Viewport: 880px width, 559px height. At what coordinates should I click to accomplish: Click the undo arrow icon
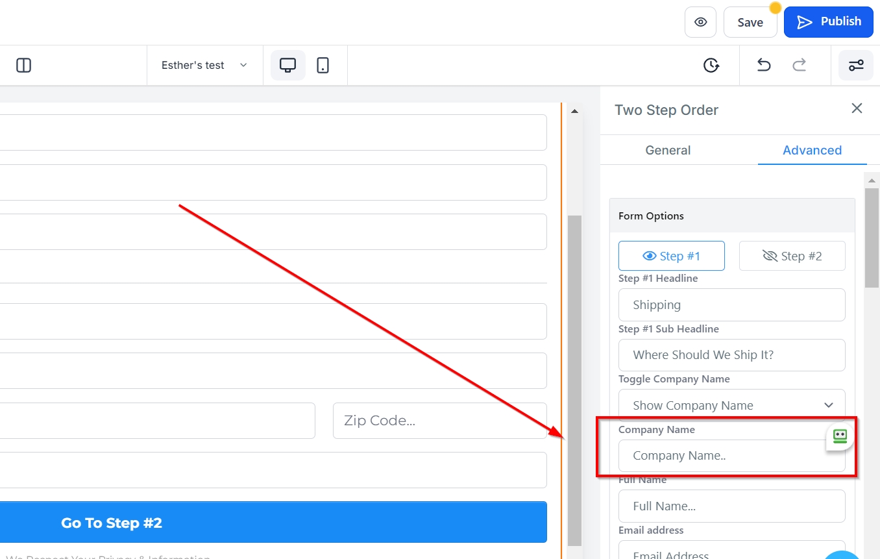click(764, 65)
